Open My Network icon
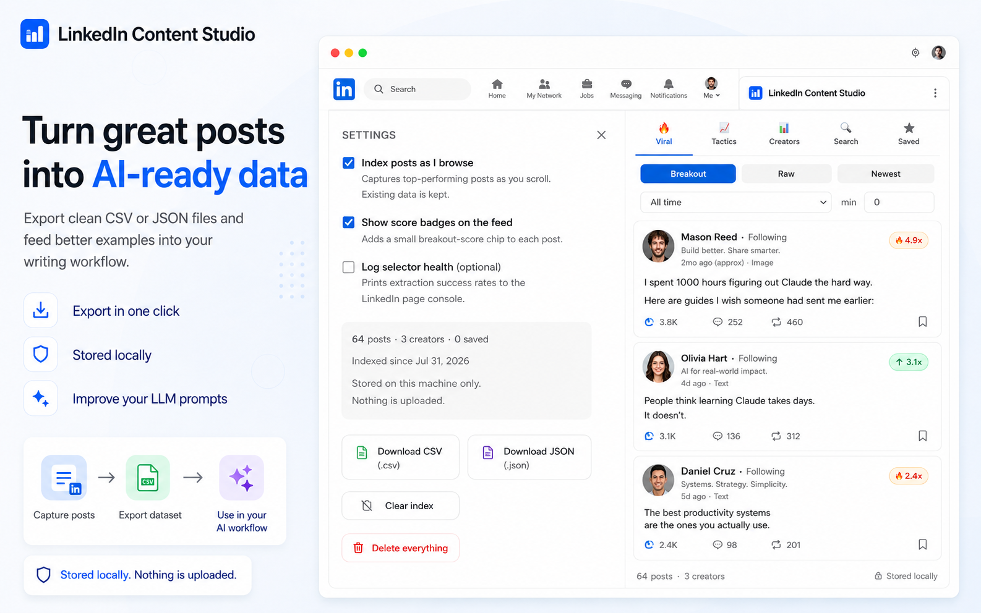This screenshot has height=613, width=981. 544,84
